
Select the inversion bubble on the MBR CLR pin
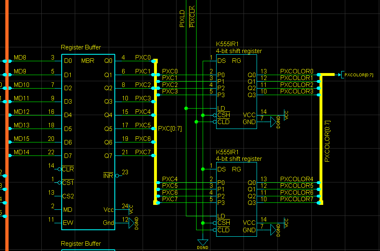[x=59, y=169]
